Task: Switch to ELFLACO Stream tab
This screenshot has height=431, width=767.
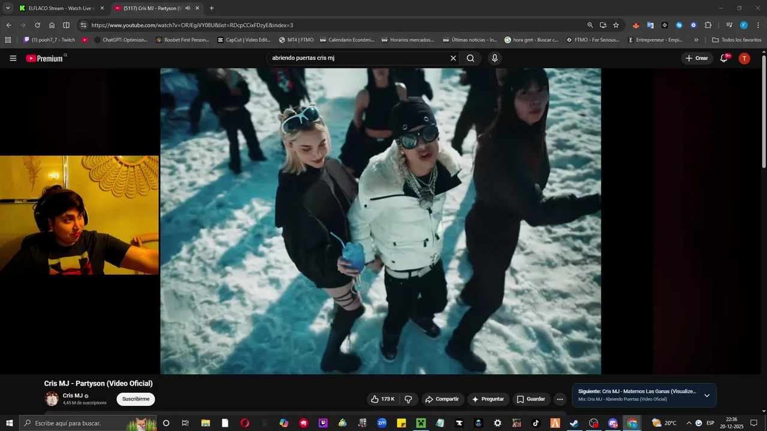Action: coord(57,8)
